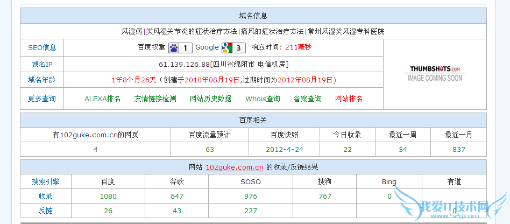Click Google indexed count 647
510x224 pixels.
177,197
